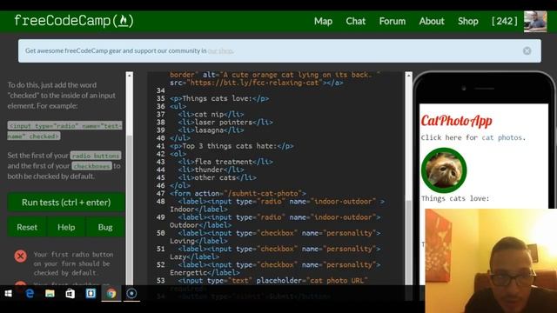
Task: Open the Windows Store taskbar icon
Action: (70, 294)
